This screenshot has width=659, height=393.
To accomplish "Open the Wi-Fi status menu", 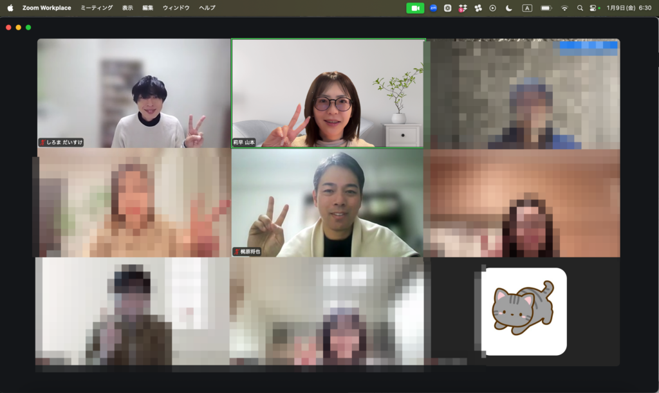I will click(x=564, y=8).
